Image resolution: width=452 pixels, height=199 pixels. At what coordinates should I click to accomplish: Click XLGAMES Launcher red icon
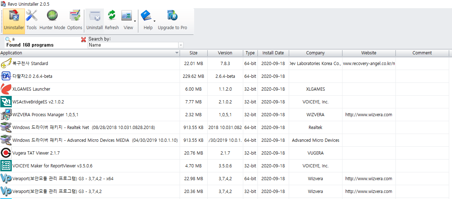pyautogui.click(x=6, y=89)
